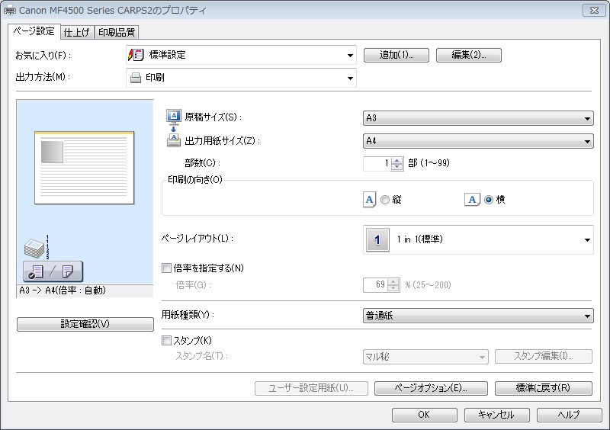
Task: Click the 部 (1~99) range text
Action: (x=429, y=163)
